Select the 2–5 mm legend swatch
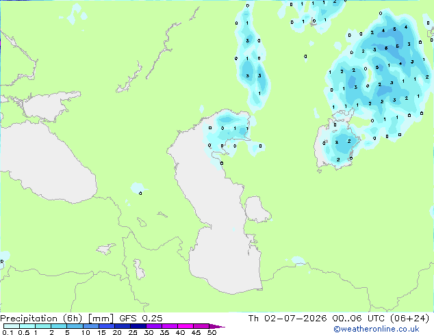The height and width of the screenshot is (335, 434). (x=59, y=326)
